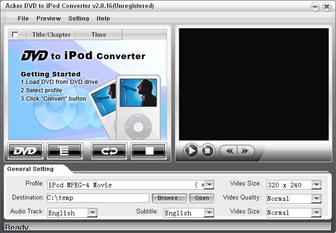Minimize the converter window
The width and height of the screenshot is (336, 233).
coord(315,7)
